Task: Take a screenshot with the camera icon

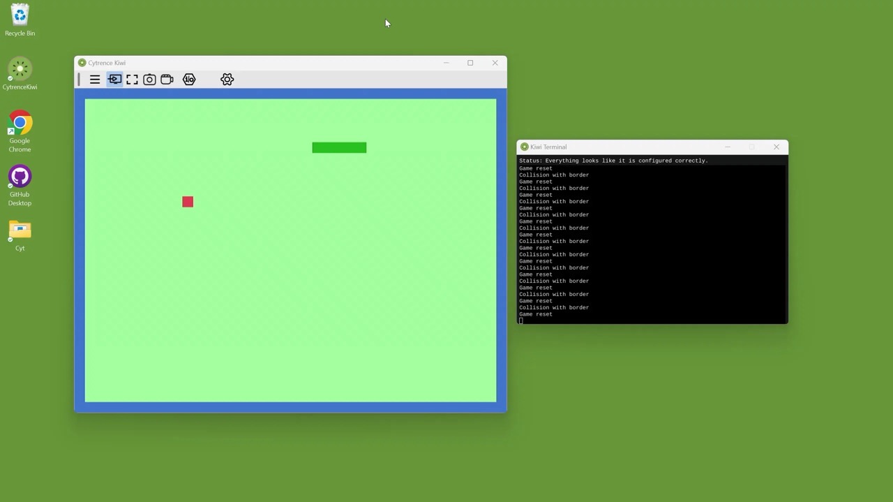Action: 149,80
